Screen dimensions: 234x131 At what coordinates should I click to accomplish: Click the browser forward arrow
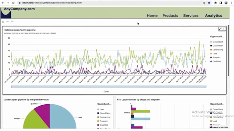click(8, 3)
